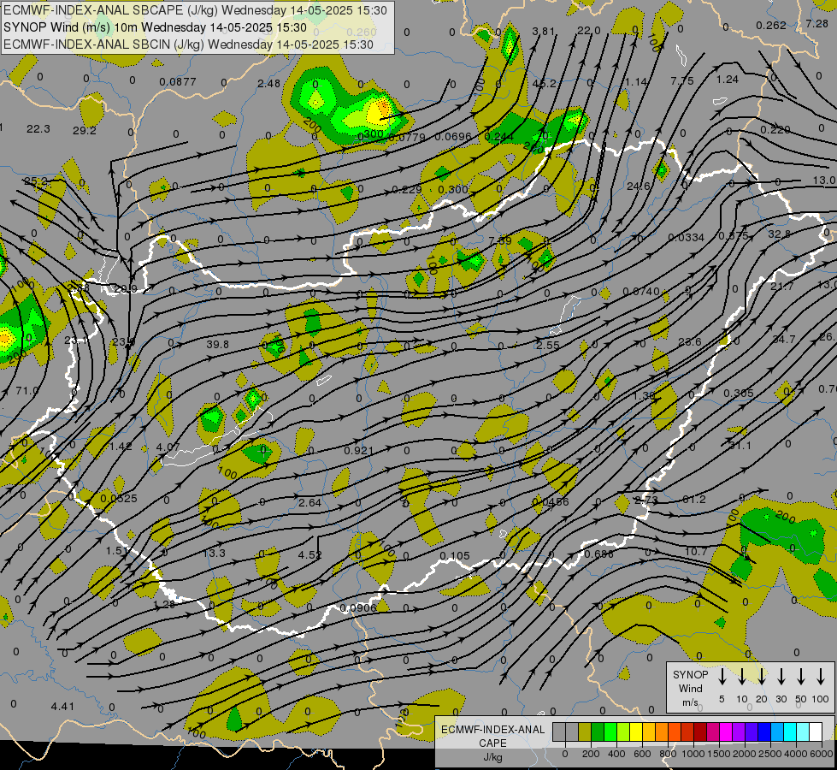837x770 pixels.
Task: Click the 0.0740 value on the map
Action: click(641, 292)
